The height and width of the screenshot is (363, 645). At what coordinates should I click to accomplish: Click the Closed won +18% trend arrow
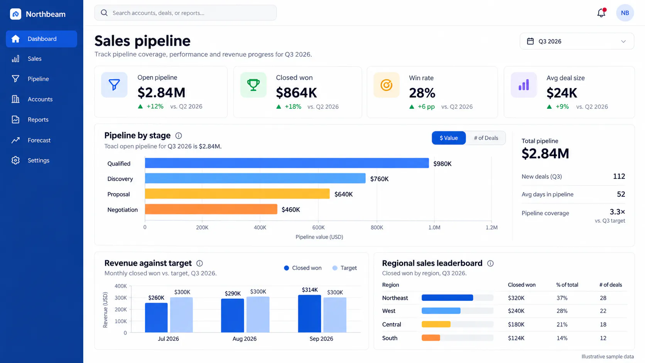279,106
